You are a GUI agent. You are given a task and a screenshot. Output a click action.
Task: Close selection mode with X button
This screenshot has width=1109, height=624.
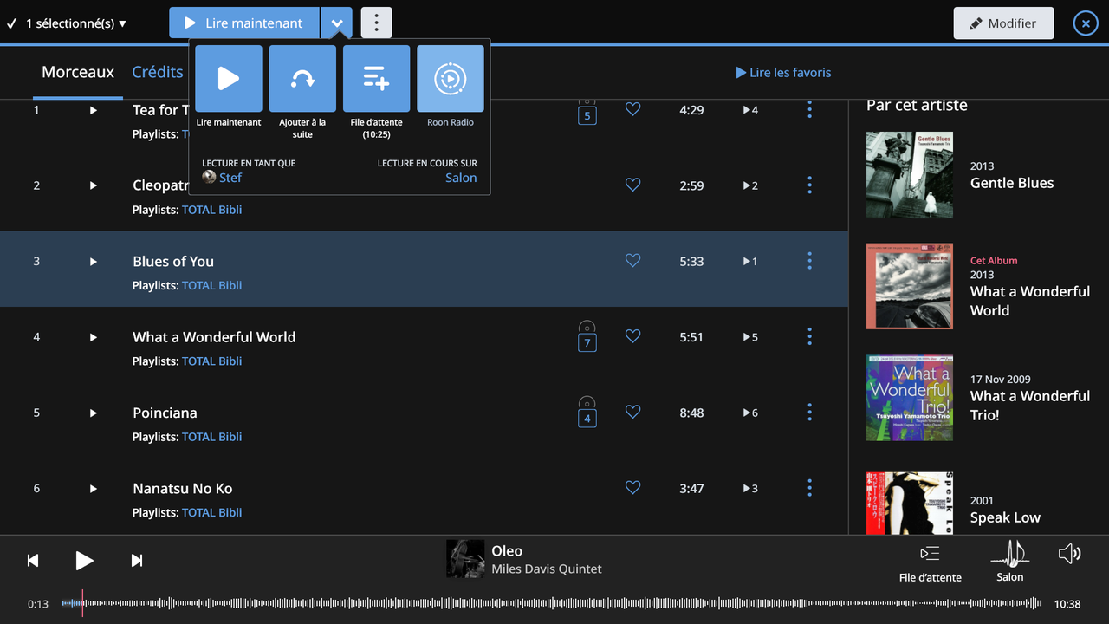pos(1086,23)
